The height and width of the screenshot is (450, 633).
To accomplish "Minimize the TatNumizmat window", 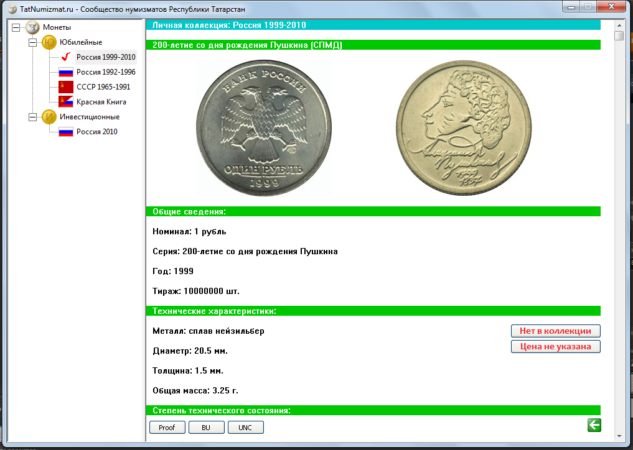I will pos(571,7).
